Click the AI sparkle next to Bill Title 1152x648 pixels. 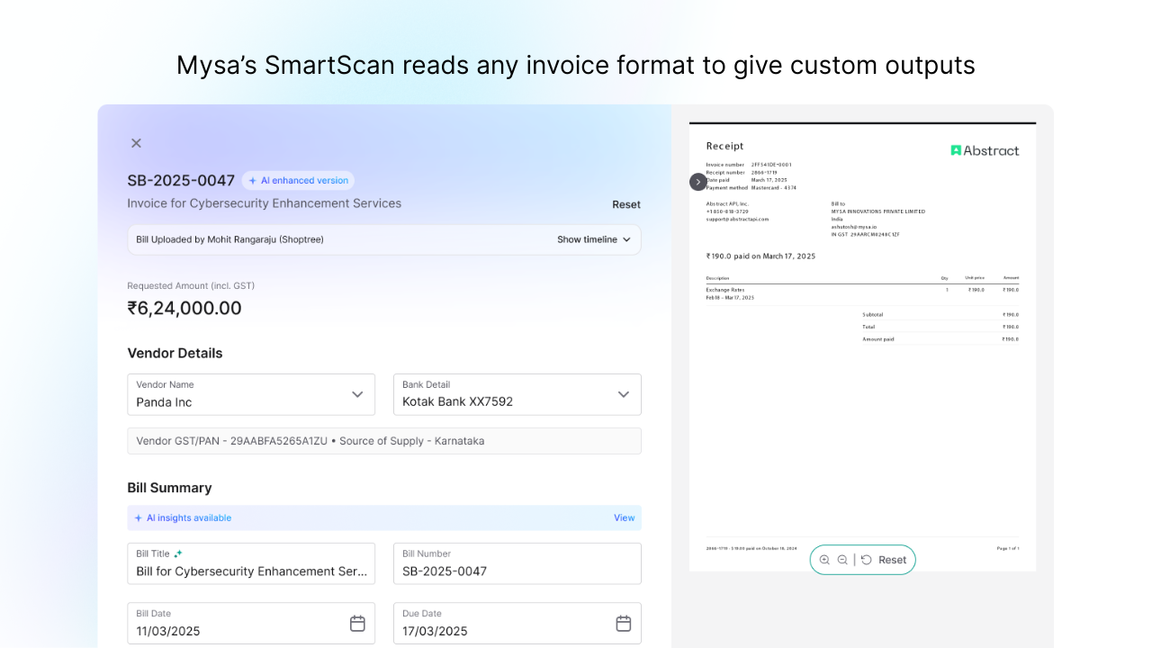(x=178, y=553)
